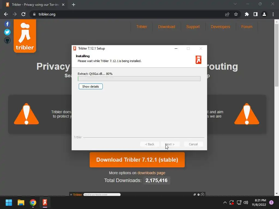Click Show details in installer

tap(90, 87)
